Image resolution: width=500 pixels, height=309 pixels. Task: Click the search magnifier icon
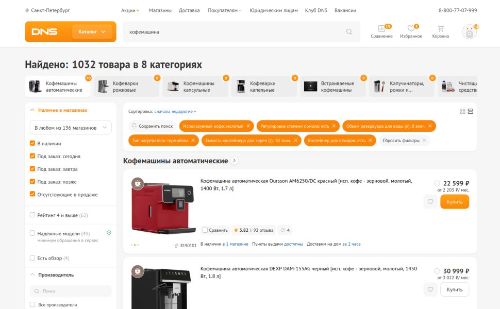click(x=349, y=32)
